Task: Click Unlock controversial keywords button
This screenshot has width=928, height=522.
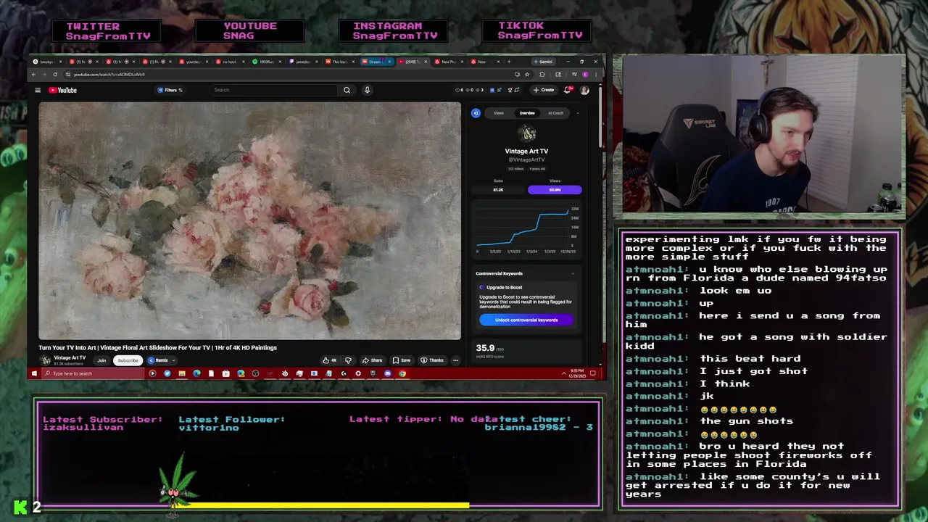Action: [x=526, y=320]
